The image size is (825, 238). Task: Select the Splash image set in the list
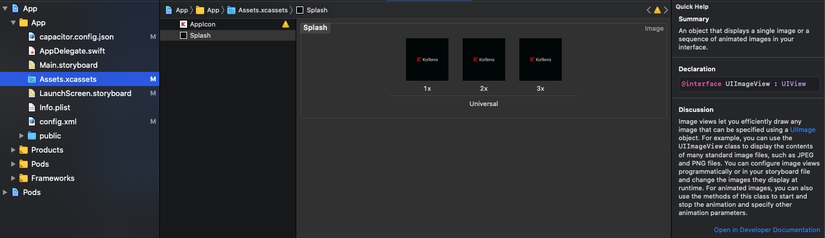[200, 35]
